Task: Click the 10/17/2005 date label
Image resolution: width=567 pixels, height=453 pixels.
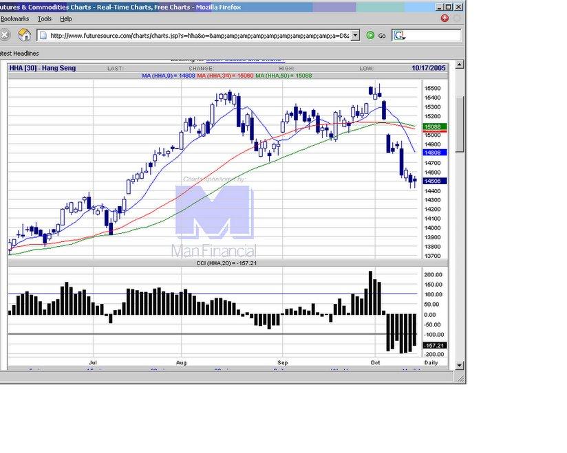Action: pos(429,68)
